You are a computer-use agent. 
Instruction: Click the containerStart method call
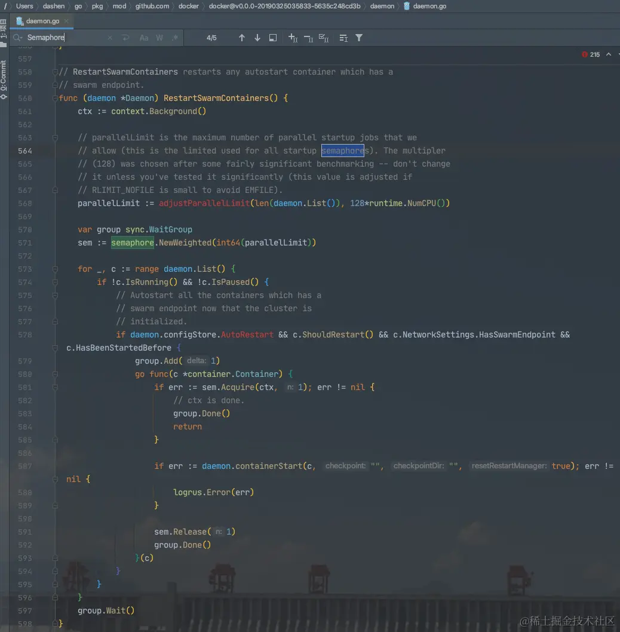[269, 466]
